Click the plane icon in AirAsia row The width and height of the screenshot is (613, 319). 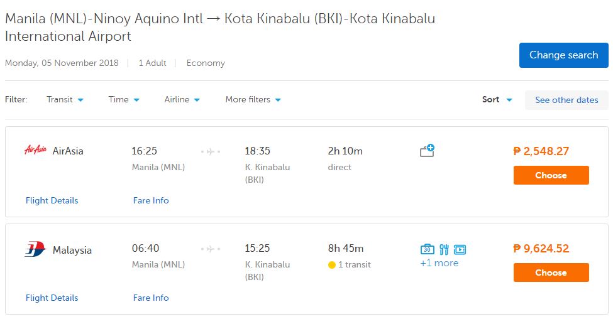(x=211, y=151)
